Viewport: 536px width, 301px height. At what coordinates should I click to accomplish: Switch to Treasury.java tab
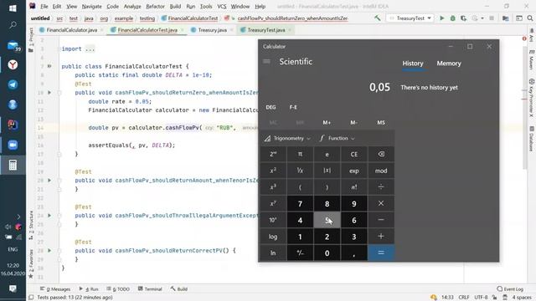click(212, 30)
